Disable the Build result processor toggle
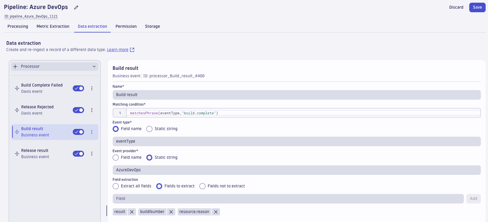The height and width of the screenshot is (222, 488). pos(78,132)
